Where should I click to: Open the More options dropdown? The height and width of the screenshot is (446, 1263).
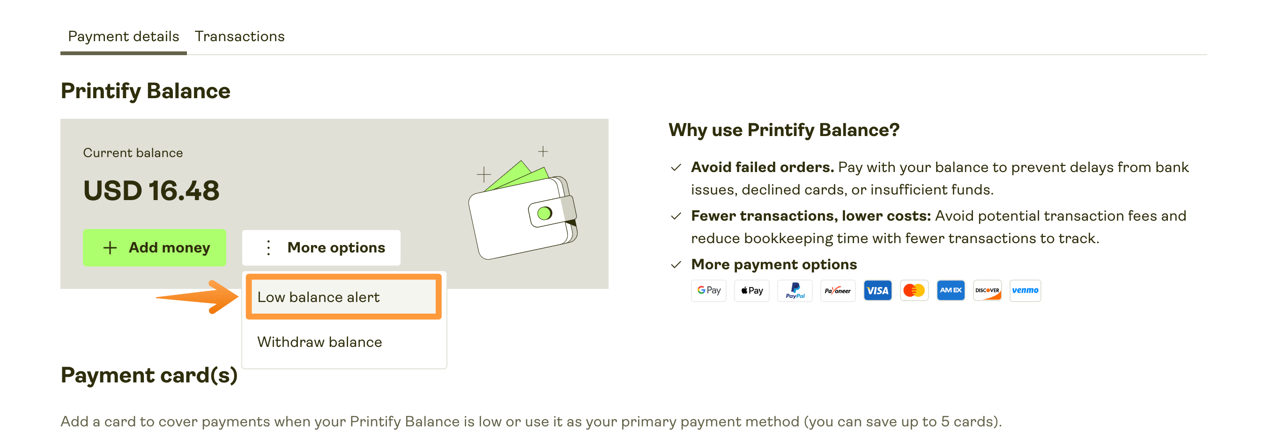(x=321, y=248)
